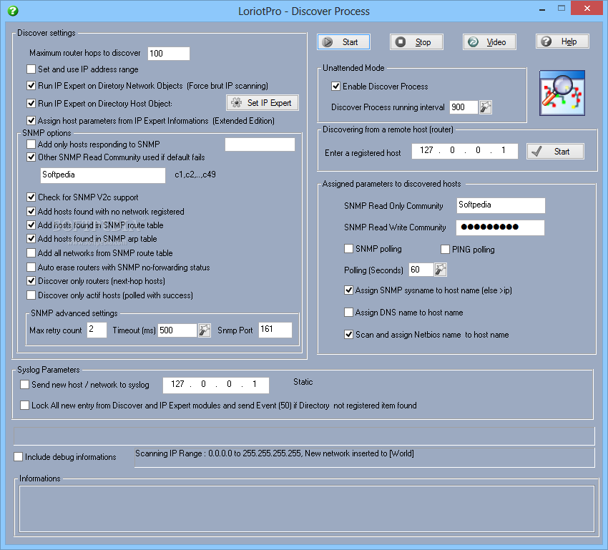
Task: Enable Add all networks from SNMP route table
Action: point(31,252)
